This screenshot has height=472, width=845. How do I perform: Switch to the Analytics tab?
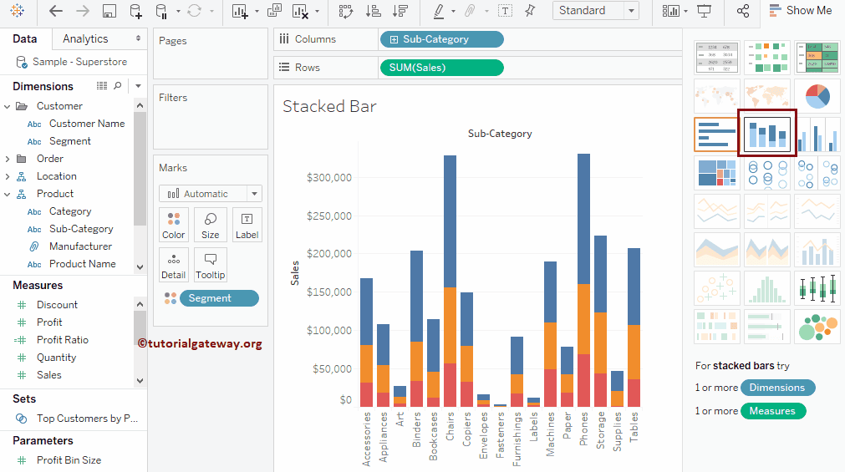coord(85,38)
